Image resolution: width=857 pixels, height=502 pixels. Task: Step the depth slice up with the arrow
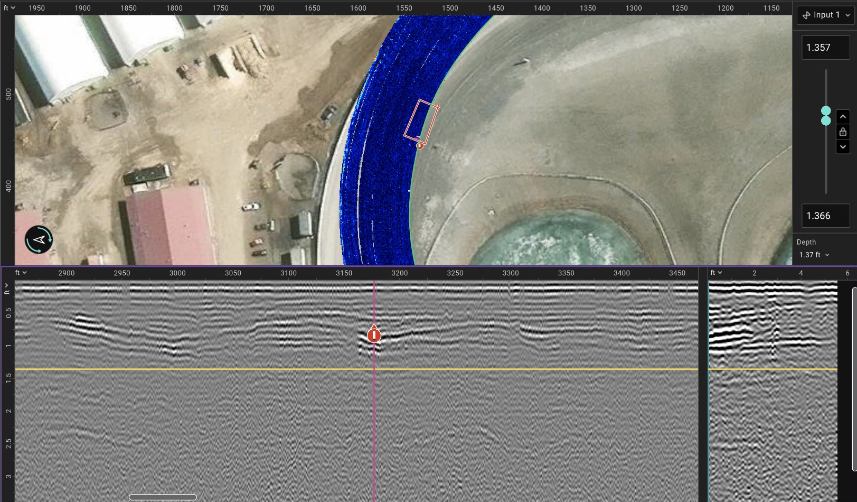(x=843, y=117)
